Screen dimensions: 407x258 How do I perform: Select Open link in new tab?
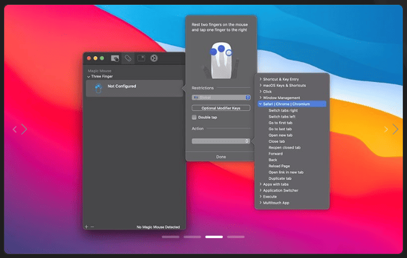[x=286, y=172]
